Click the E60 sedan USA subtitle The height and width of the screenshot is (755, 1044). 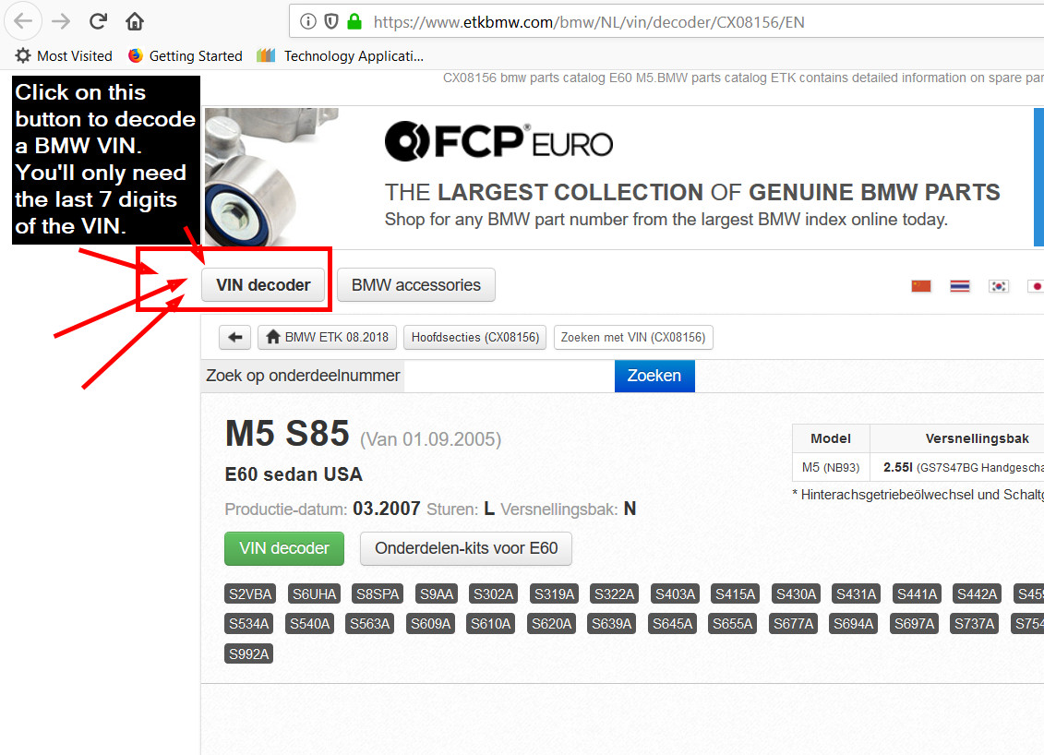pyautogui.click(x=294, y=474)
